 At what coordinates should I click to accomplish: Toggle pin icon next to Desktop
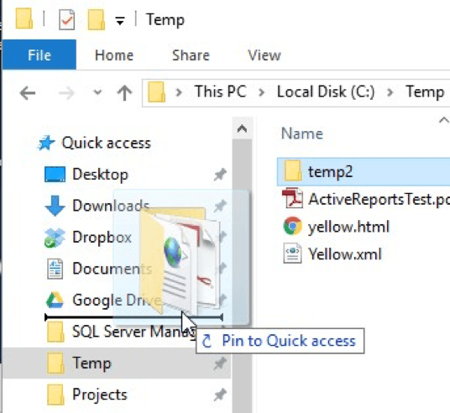[x=220, y=175]
